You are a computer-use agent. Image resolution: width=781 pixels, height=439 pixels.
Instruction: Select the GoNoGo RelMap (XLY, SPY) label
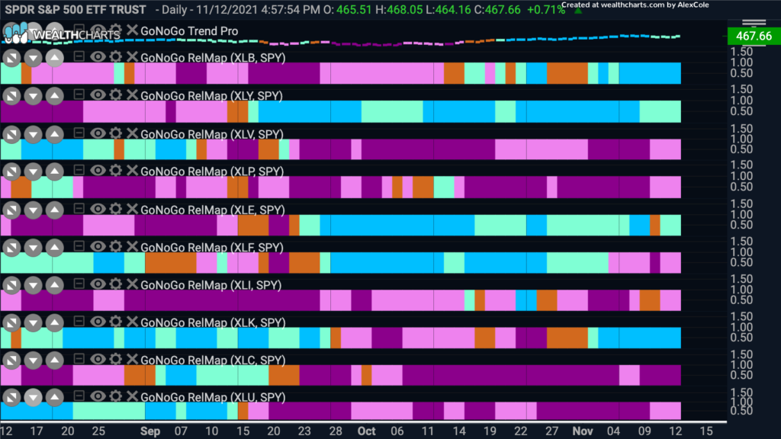click(212, 95)
